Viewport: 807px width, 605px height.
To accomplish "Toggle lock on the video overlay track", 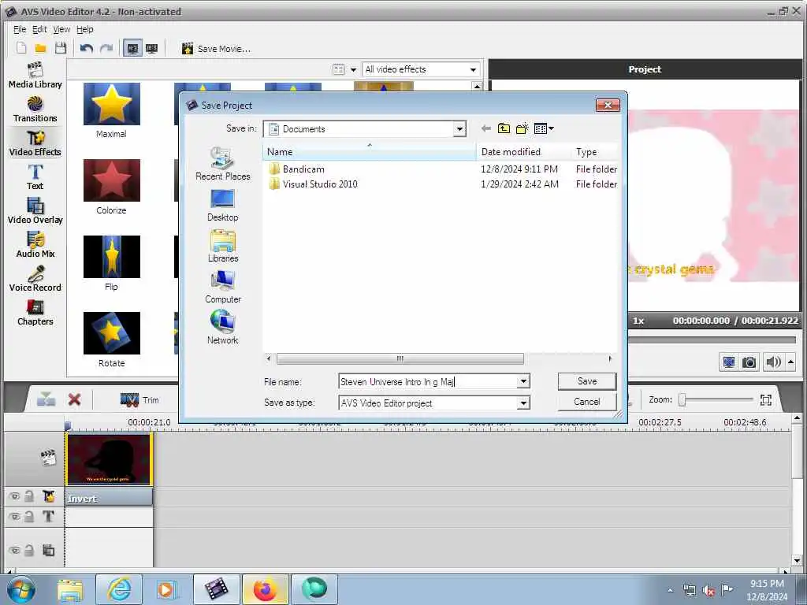I will (x=29, y=551).
